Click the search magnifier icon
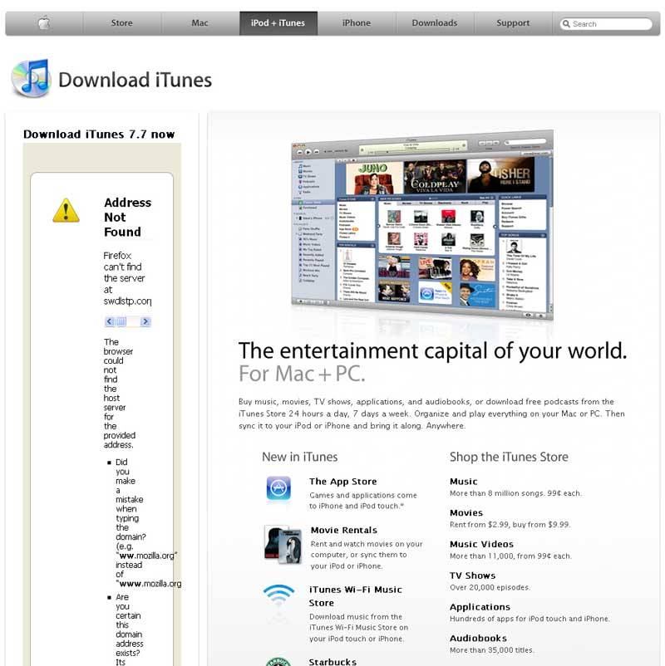Image resolution: width=665 pixels, height=666 pixels. pos(566,24)
